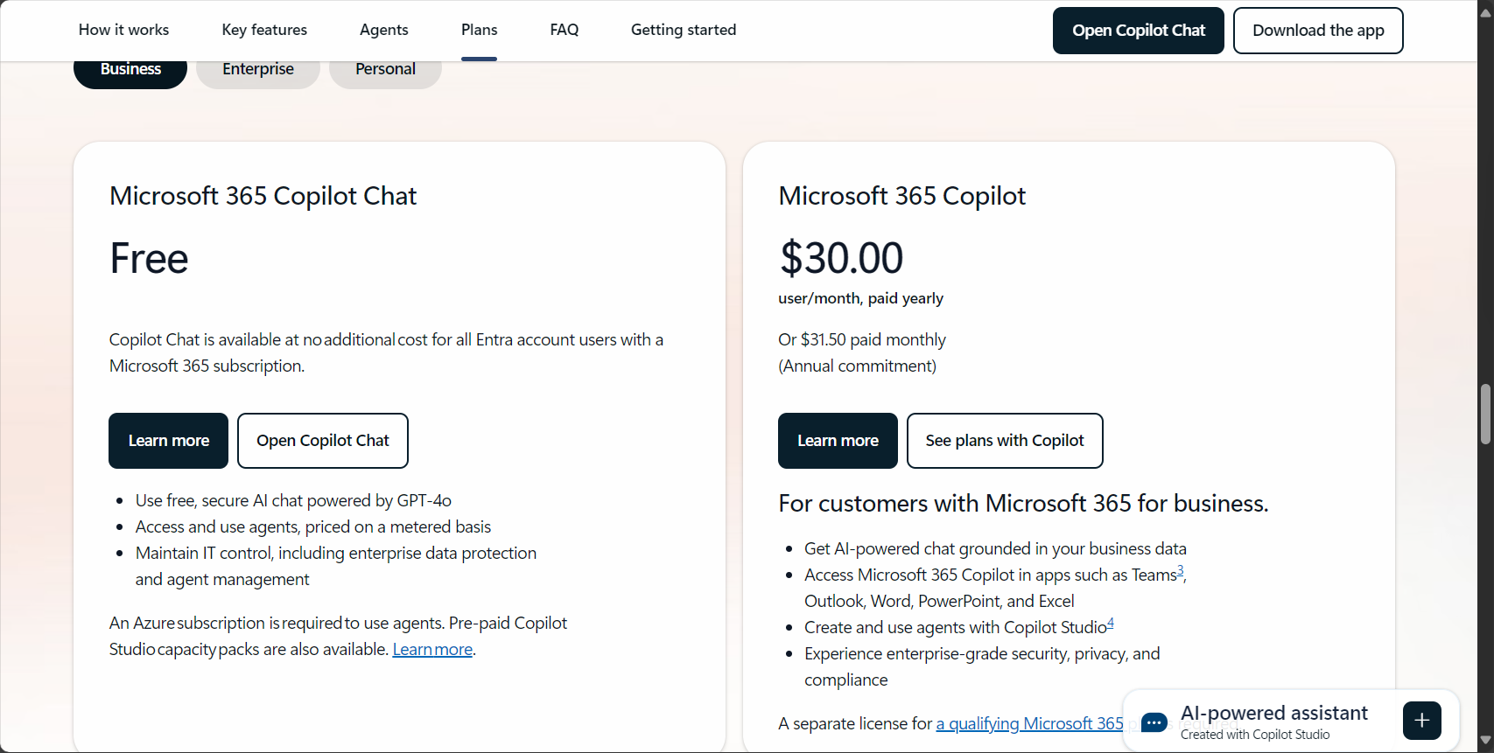Click footnote 4 after Copilot Studio
The width and height of the screenshot is (1494, 753).
1111,623
